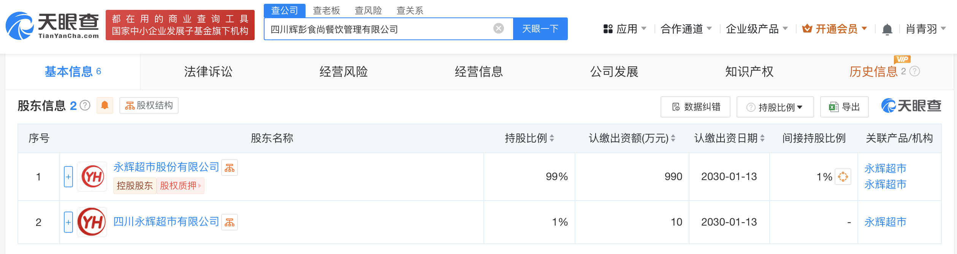Open help icon next to 历史信息
The height and width of the screenshot is (254, 957).
[914, 71]
